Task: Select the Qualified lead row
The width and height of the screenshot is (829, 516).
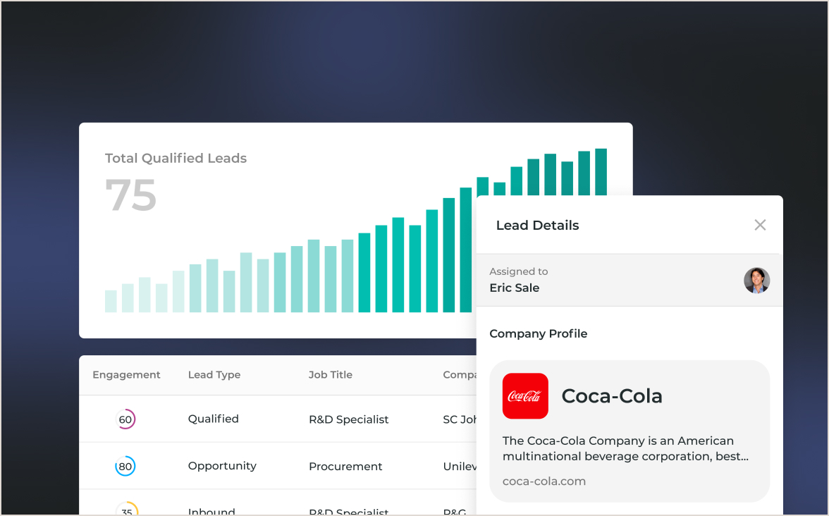Action: pos(213,419)
